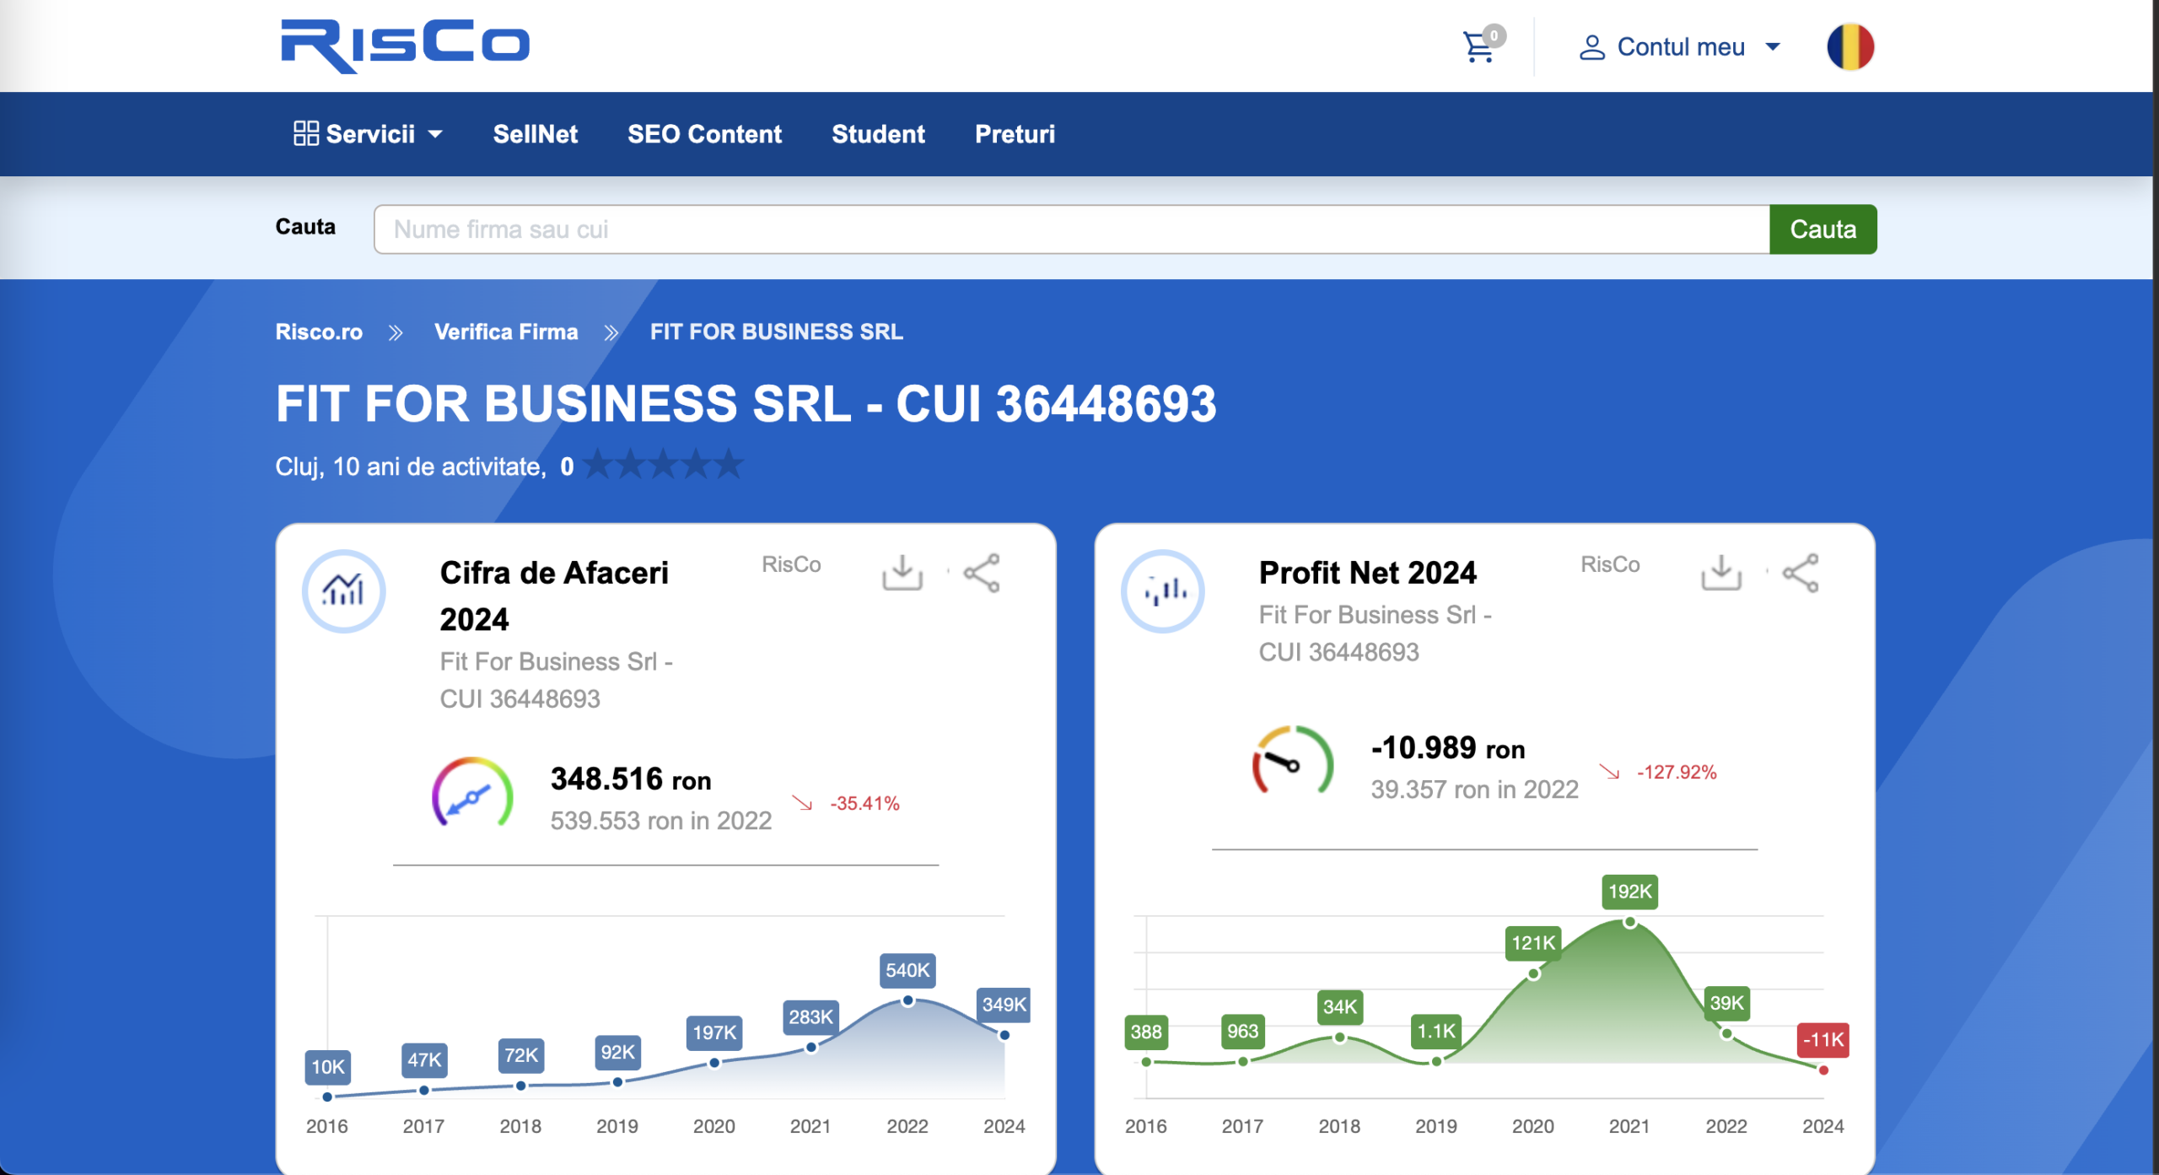Open the Contul meu account dropdown

point(1680,47)
